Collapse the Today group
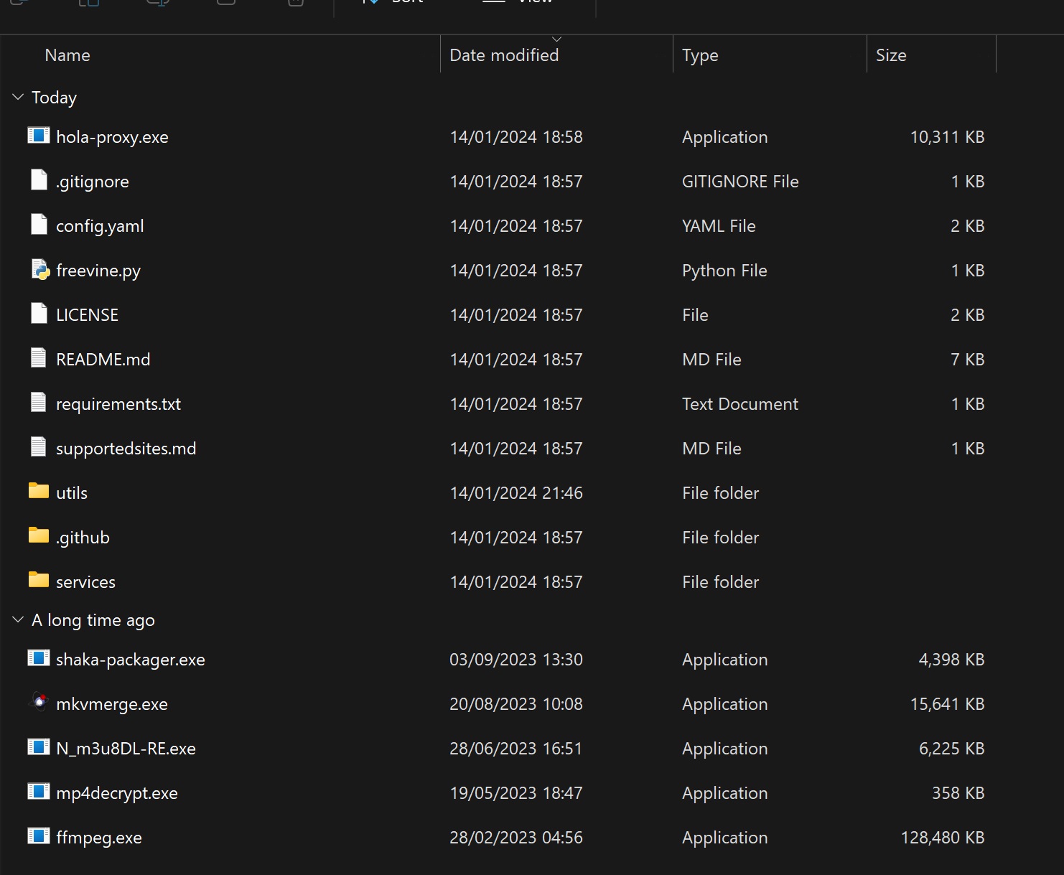The height and width of the screenshot is (875, 1064). [18, 97]
